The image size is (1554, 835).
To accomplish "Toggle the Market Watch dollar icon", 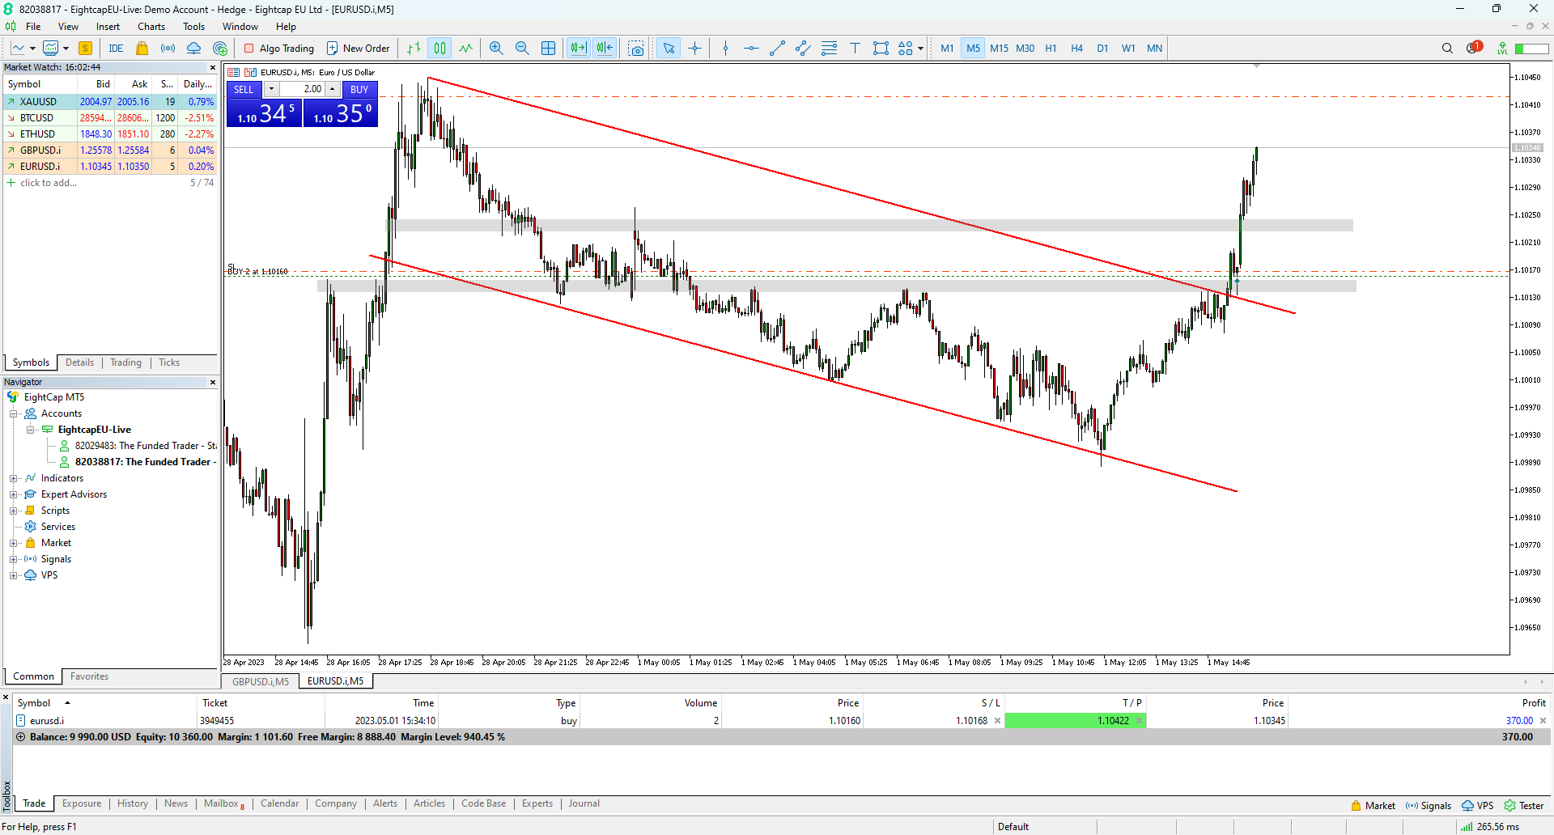I will (85, 49).
